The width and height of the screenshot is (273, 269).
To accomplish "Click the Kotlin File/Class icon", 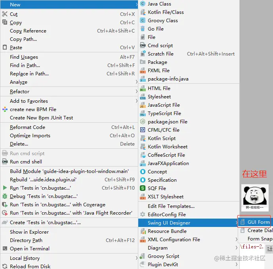I will (x=143, y=12).
